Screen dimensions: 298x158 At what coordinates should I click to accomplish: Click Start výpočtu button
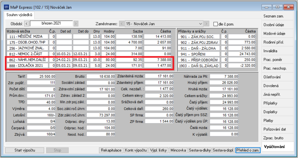pos(25,150)
